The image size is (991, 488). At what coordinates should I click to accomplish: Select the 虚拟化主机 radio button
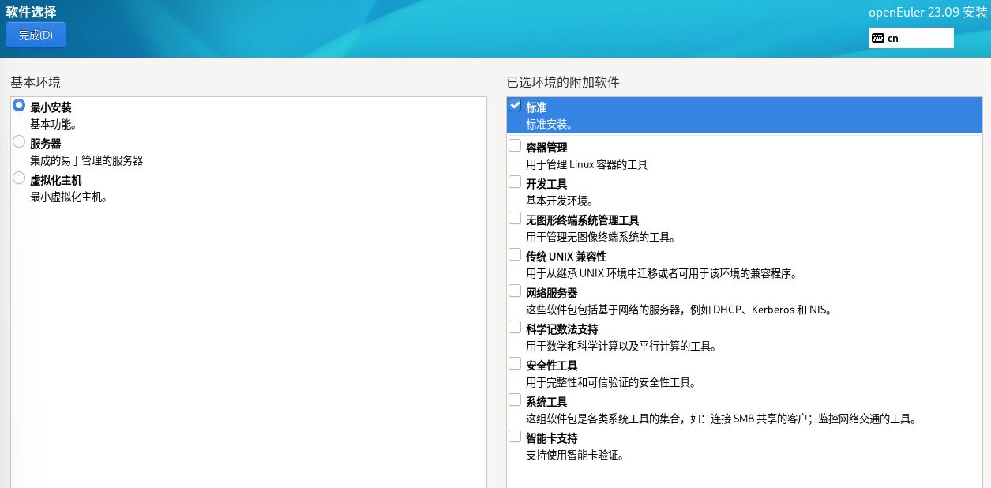19,178
